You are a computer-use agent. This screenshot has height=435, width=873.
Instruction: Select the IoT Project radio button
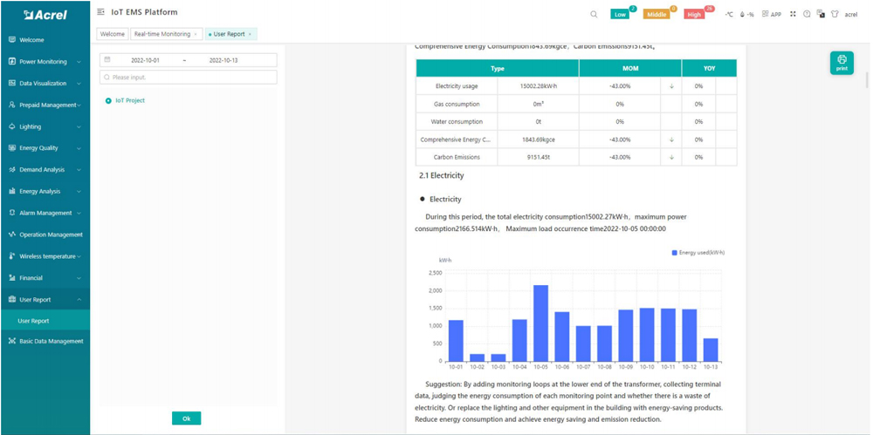[108, 100]
